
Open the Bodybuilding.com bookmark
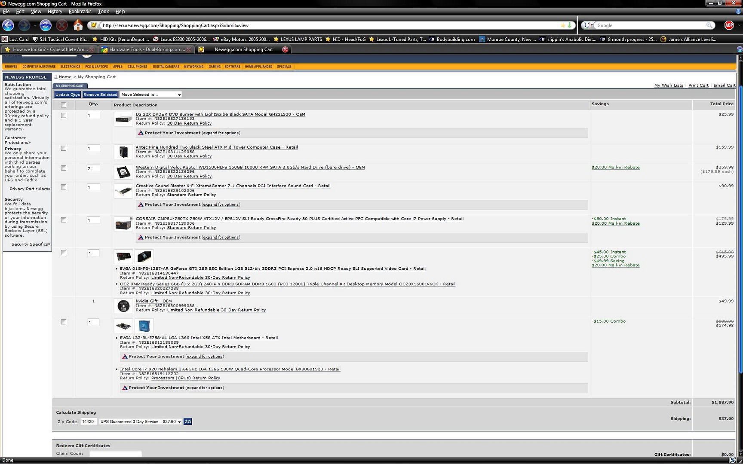(452, 39)
